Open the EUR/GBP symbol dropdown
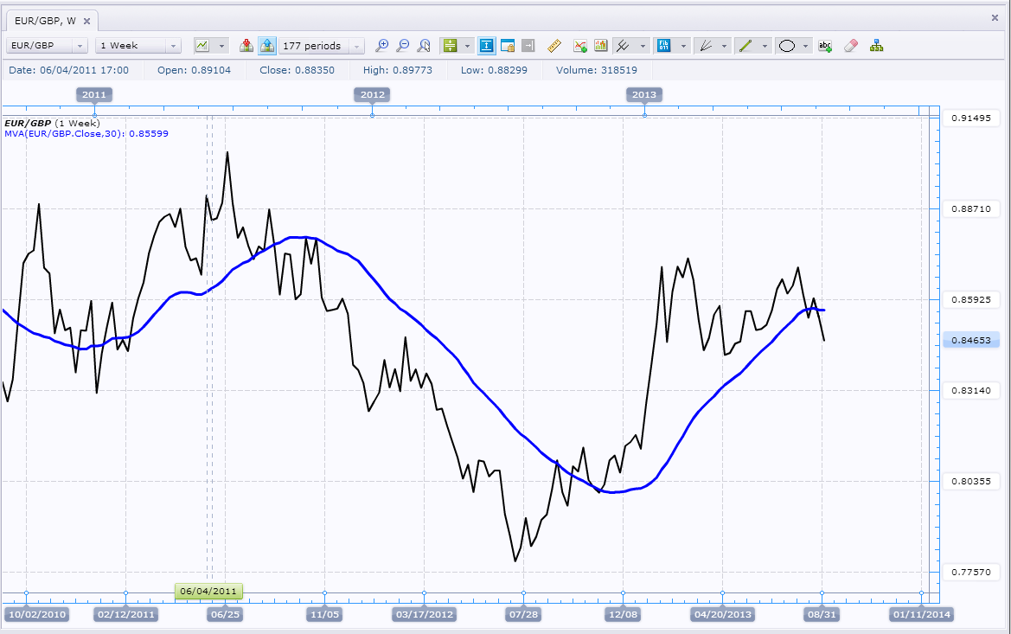 point(47,46)
